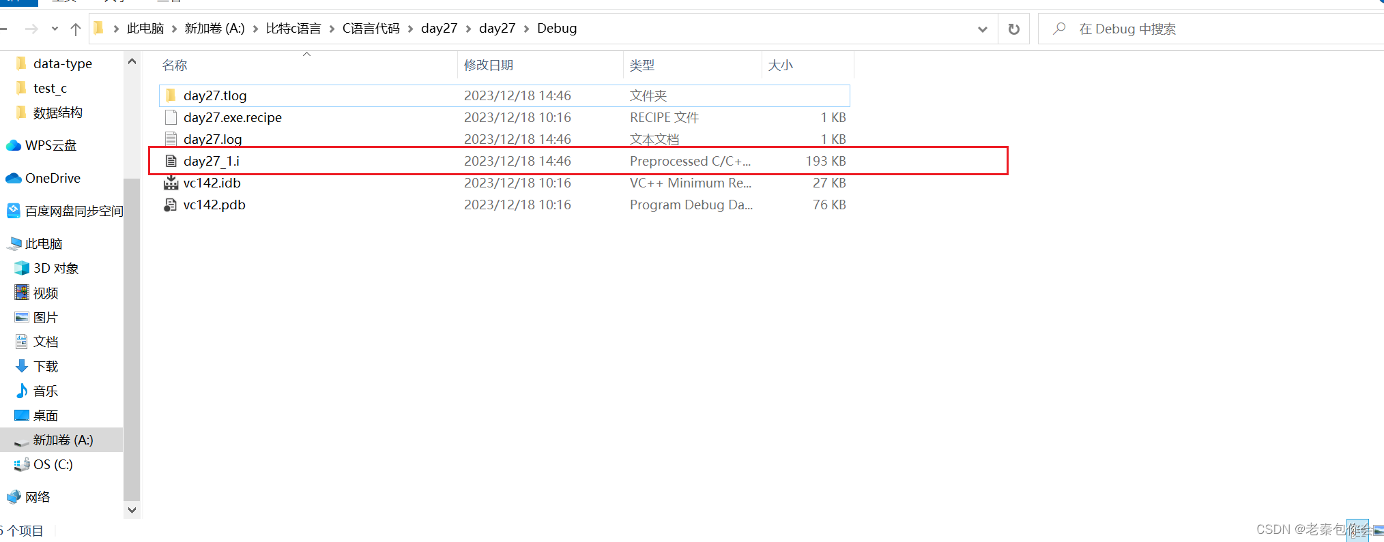Open the recent locations dropdown arrow
1384x542 pixels.
(x=55, y=29)
